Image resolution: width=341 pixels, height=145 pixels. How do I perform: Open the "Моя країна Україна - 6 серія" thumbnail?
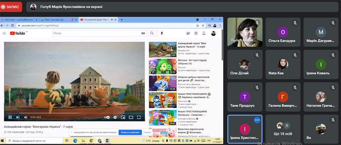(163, 49)
